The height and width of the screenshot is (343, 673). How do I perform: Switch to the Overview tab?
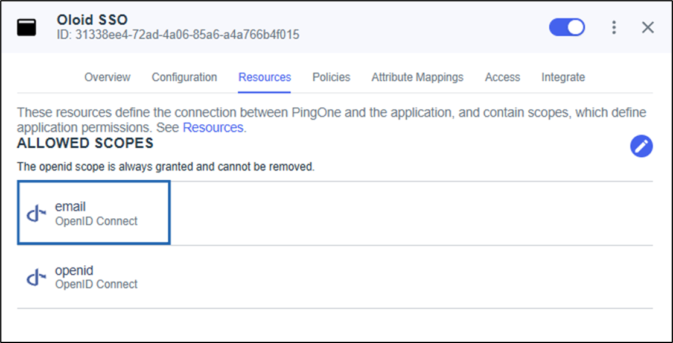[x=107, y=78]
